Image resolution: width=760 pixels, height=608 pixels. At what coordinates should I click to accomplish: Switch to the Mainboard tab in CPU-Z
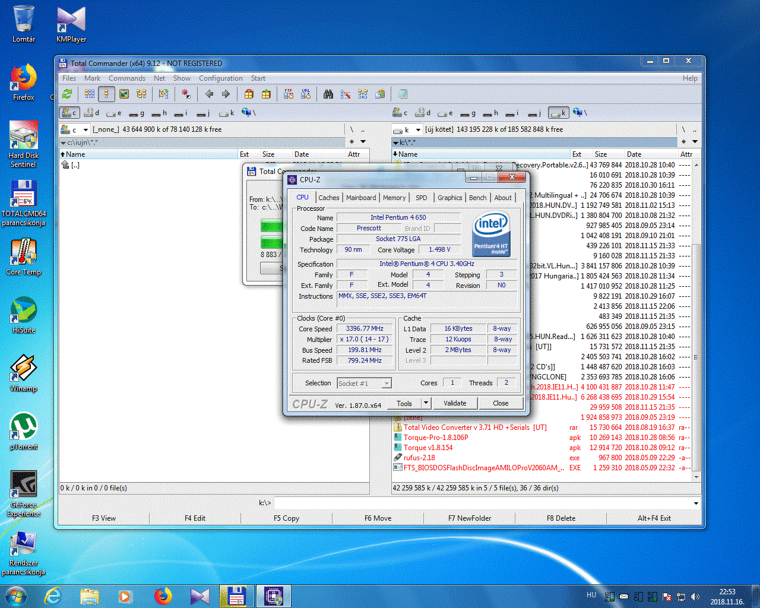[361, 198]
